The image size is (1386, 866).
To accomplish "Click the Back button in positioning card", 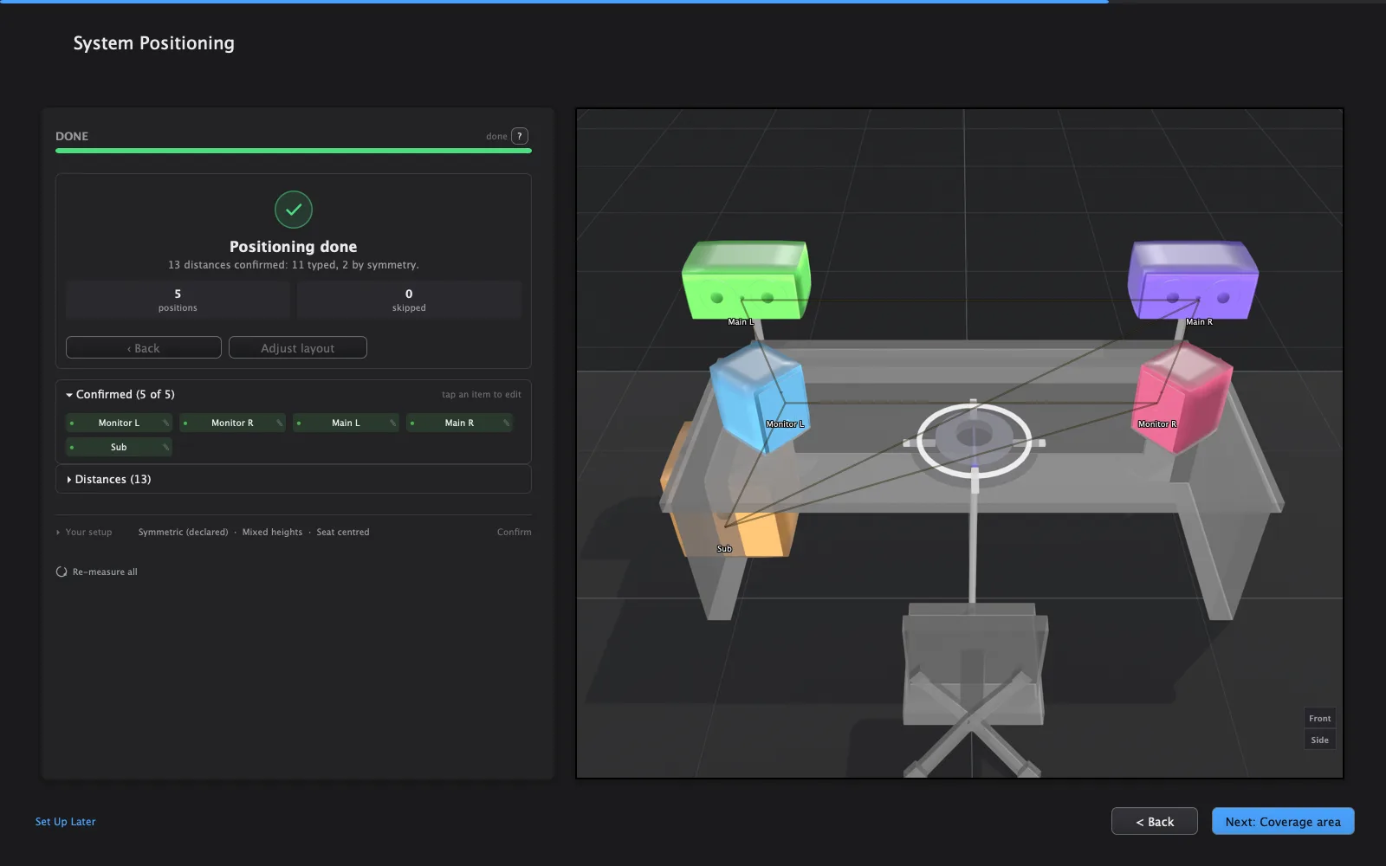I will pyautogui.click(x=144, y=347).
